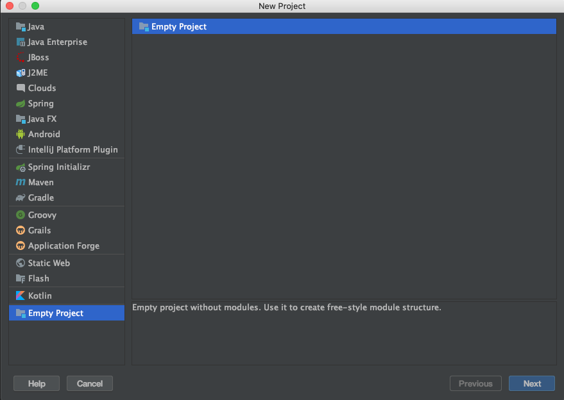564x400 pixels.
Task: Click the Gradle elephant icon
Action: click(x=21, y=197)
